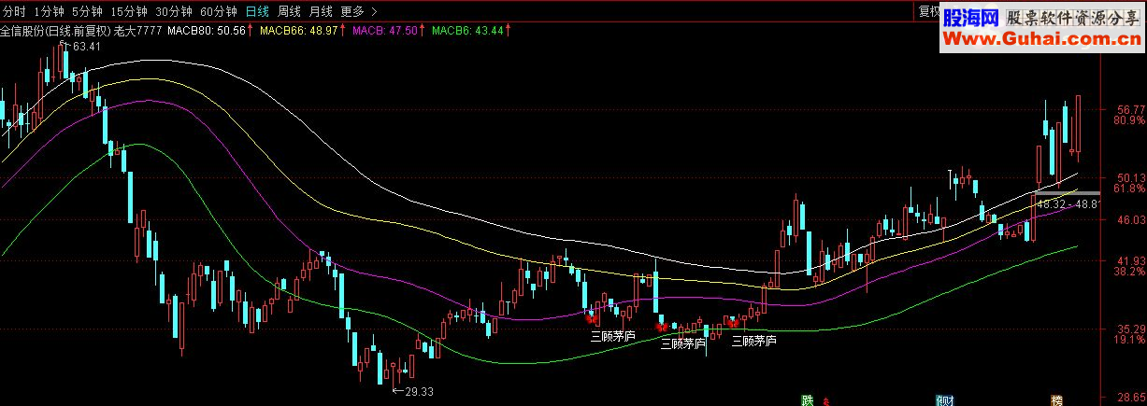Screen dimensions: 1147x406
Task: Click the 56.77 price axis value
Action: click(1130, 109)
